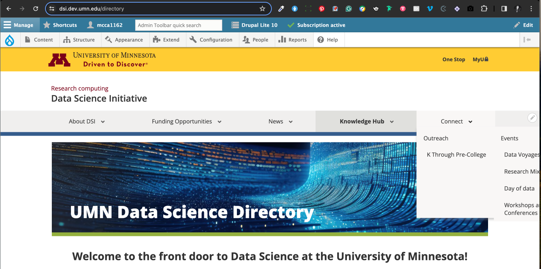Open the K Through Pre-College link
This screenshot has height=269, width=541.
click(456, 155)
